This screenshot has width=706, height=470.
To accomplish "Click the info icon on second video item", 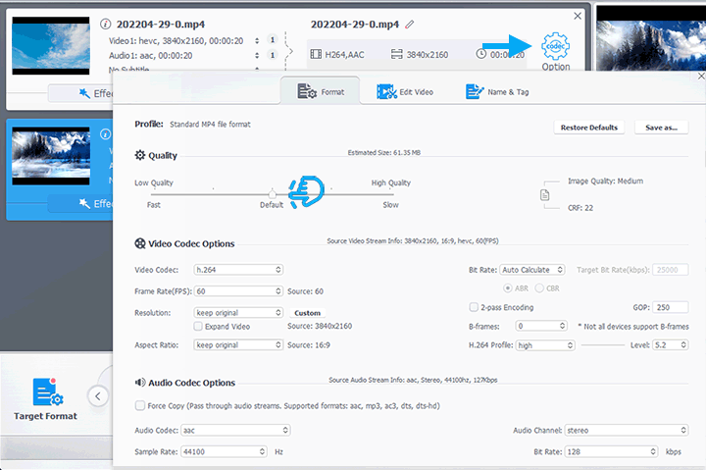I will click(x=105, y=133).
